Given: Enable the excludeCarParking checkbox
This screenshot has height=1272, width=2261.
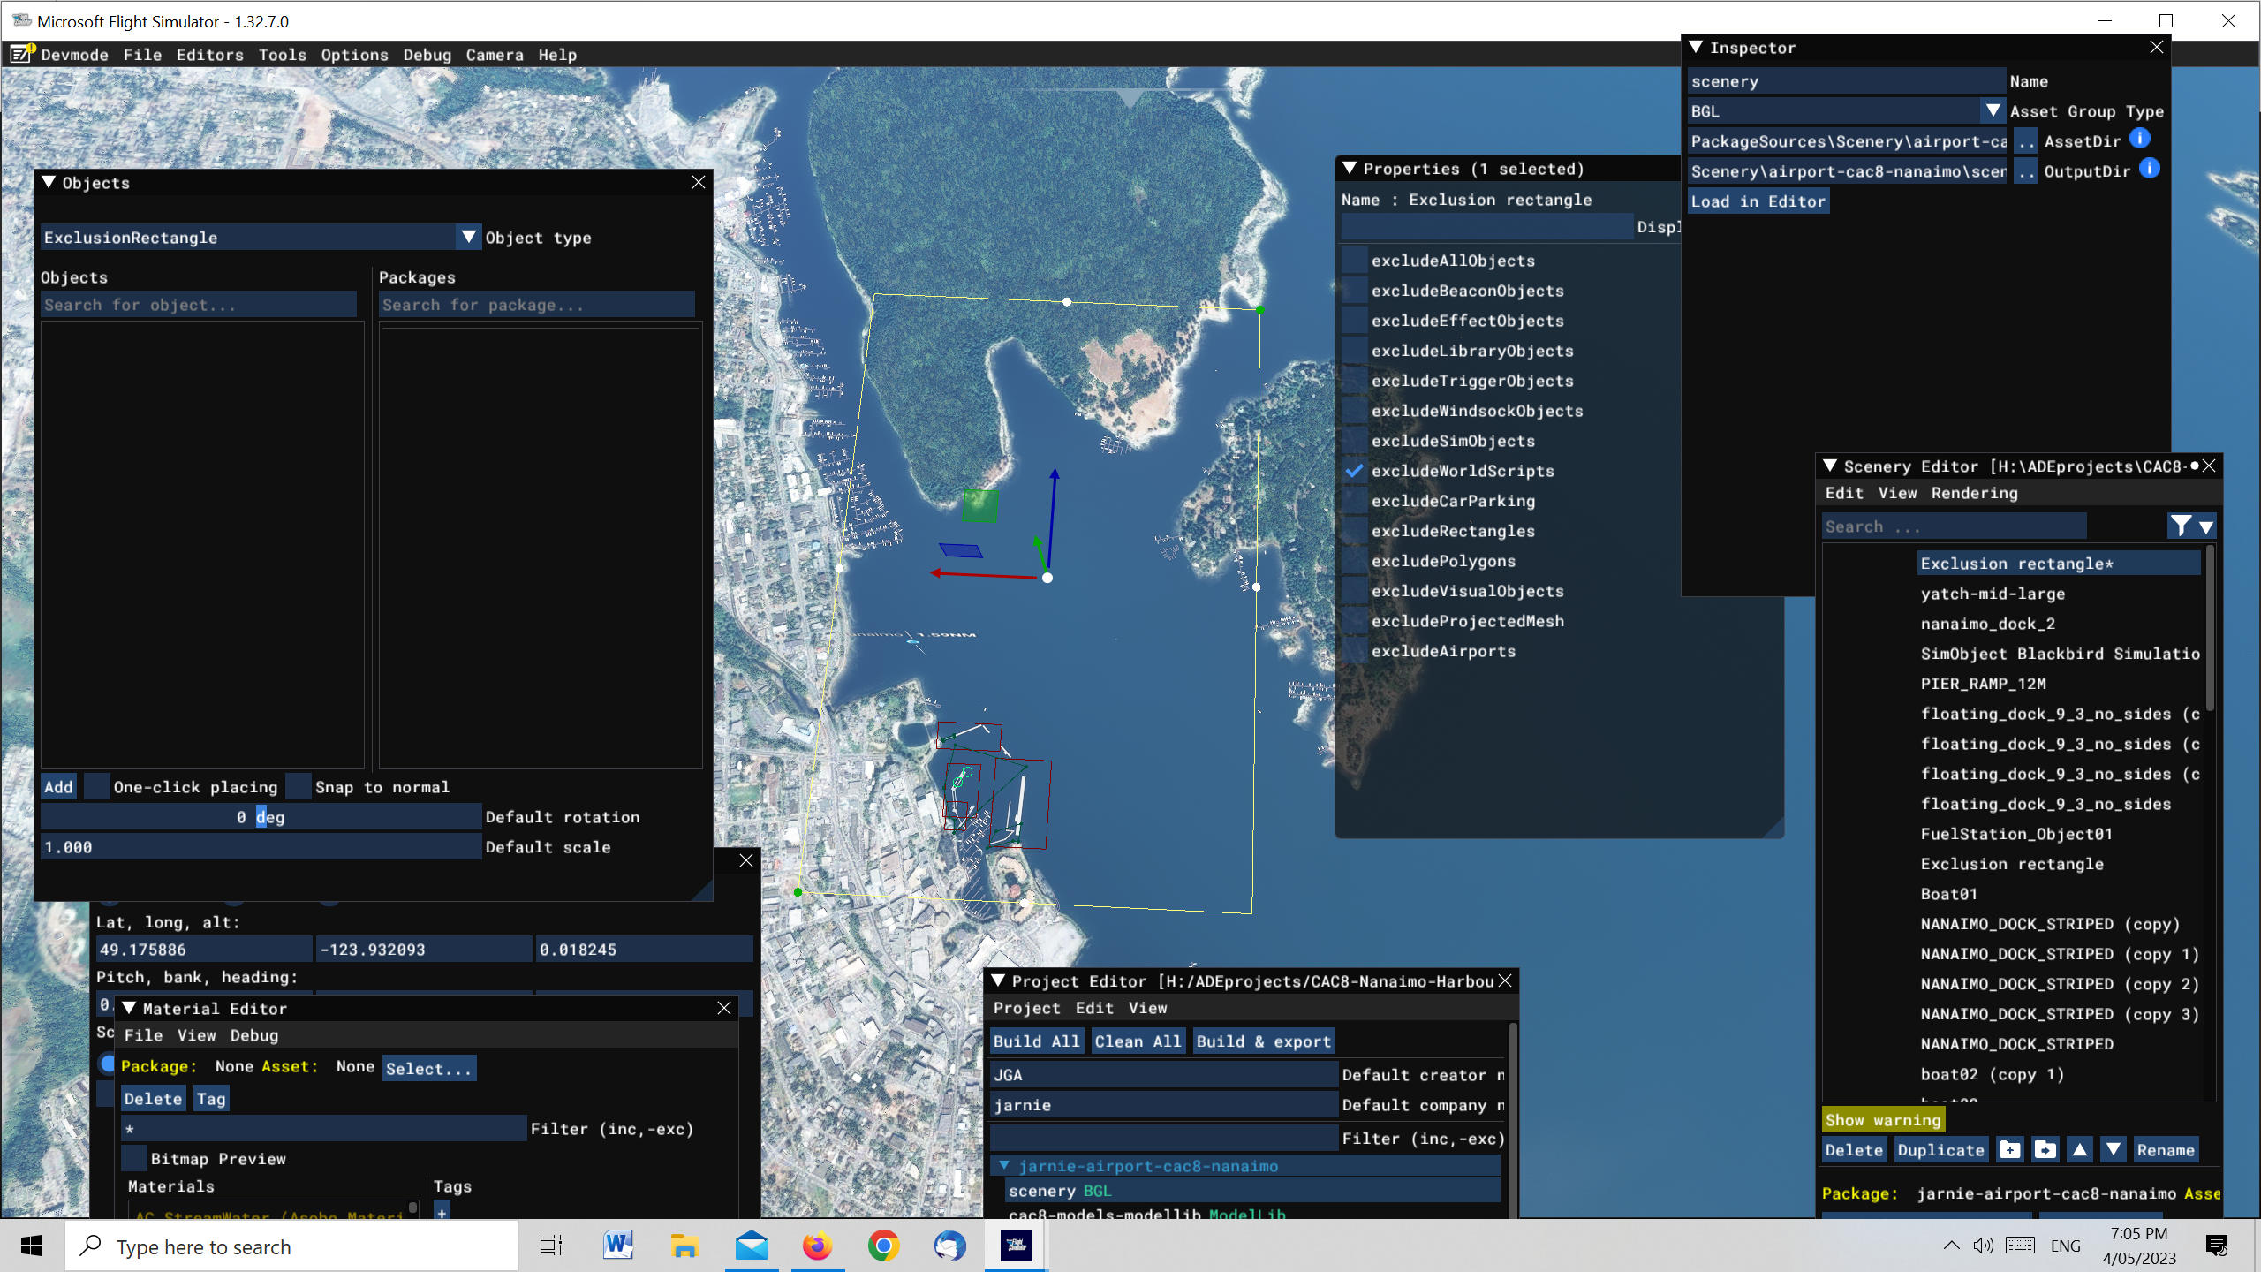Looking at the screenshot, I should tap(1354, 501).
